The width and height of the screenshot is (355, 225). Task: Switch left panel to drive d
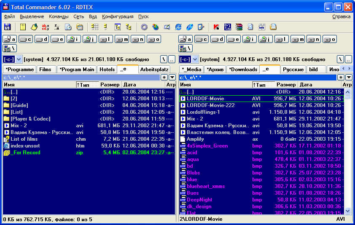(42, 39)
